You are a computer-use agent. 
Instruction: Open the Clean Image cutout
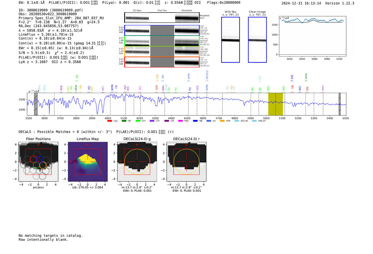click(x=257, y=40)
